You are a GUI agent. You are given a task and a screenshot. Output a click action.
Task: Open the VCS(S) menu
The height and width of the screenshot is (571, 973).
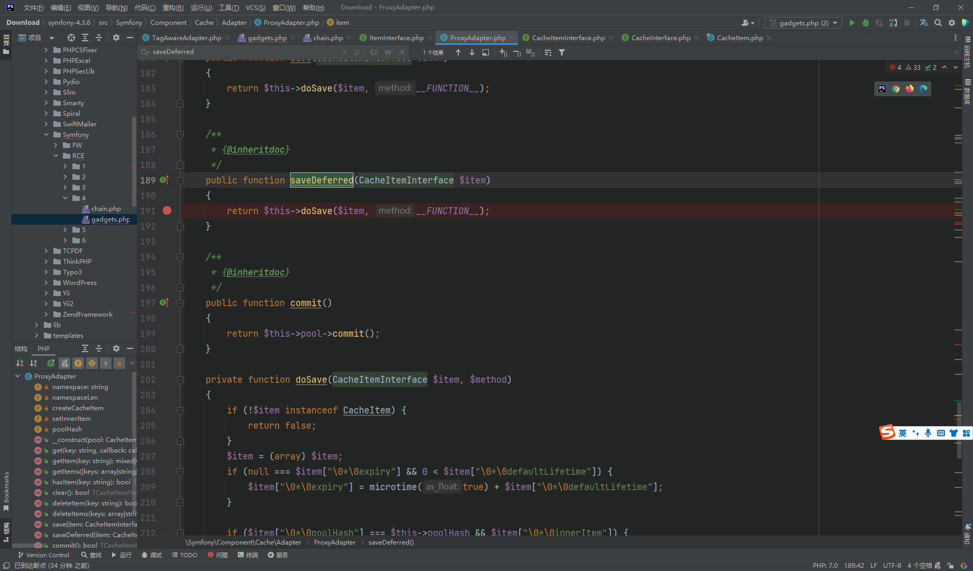coord(255,7)
